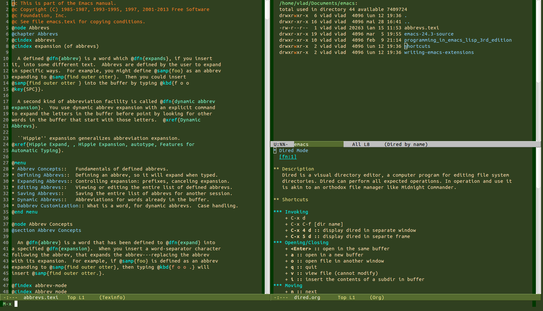The height and width of the screenshot is (311, 543).
Task: Click '@dfn{dynamic abbrev' on line 17
Action: [x=187, y=101]
